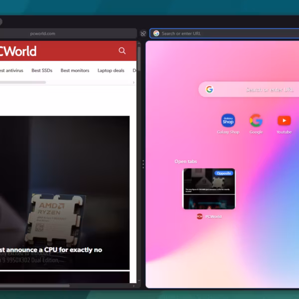
Task: Click the Google logo in the new tab search box
Action: coord(209,89)
